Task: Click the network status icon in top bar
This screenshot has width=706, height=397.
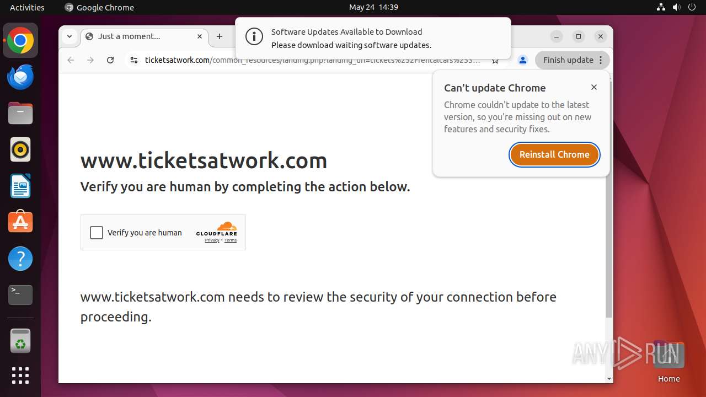Action: [661, 7]
